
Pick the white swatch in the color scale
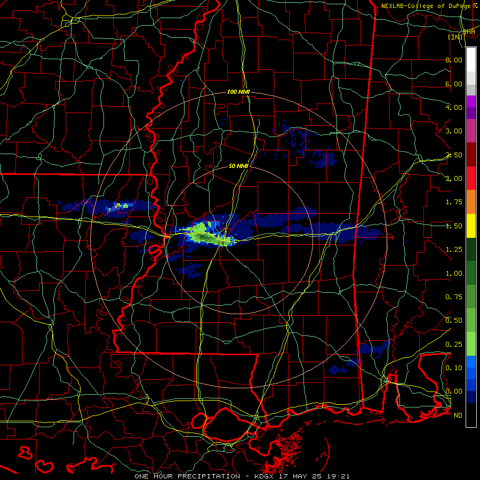pyautogui.click(x=471, y=60)
